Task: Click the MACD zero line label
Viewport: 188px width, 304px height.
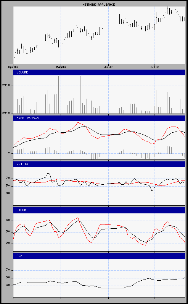Action: (x=9, y=153)
